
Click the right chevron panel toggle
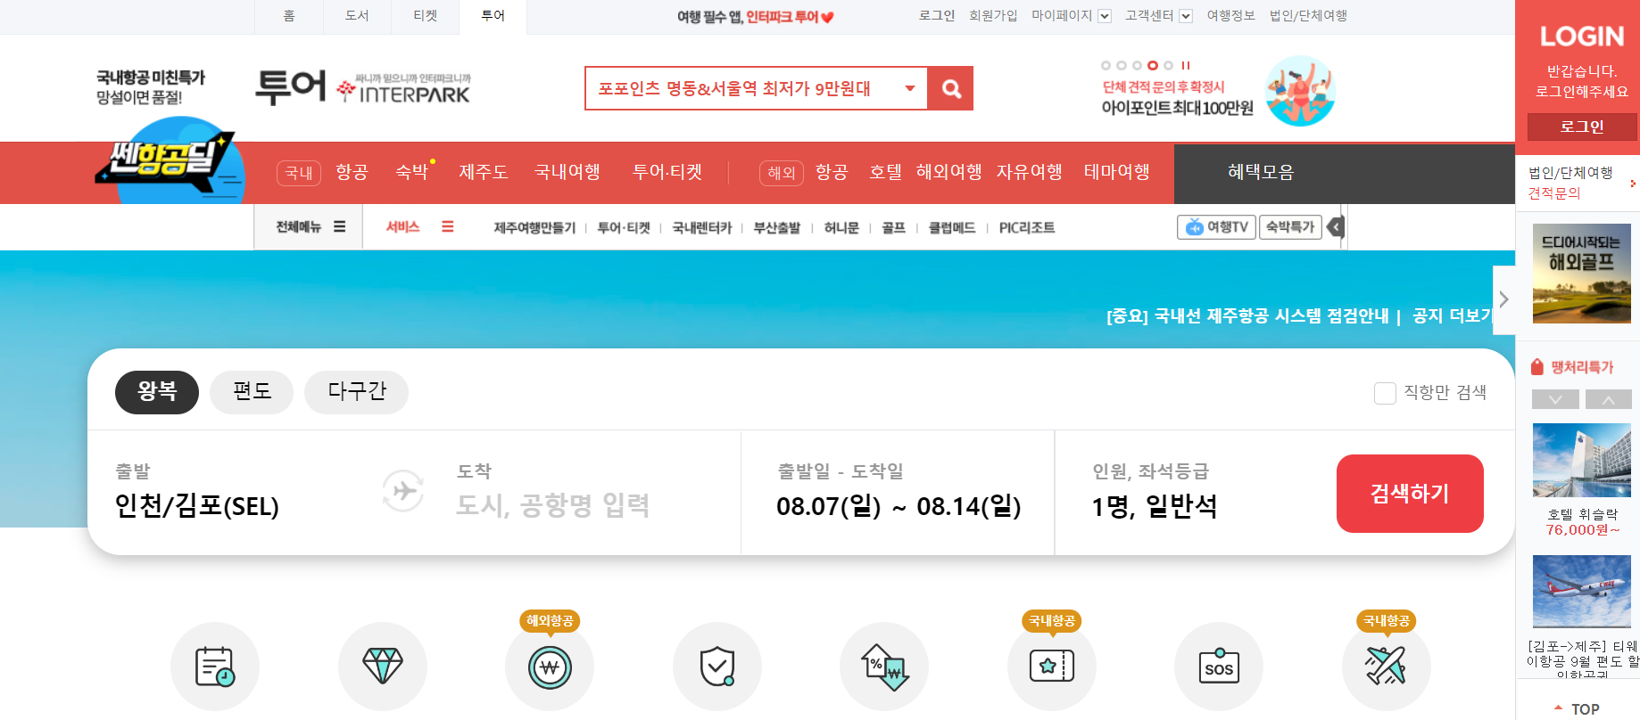pos(1504,299)
